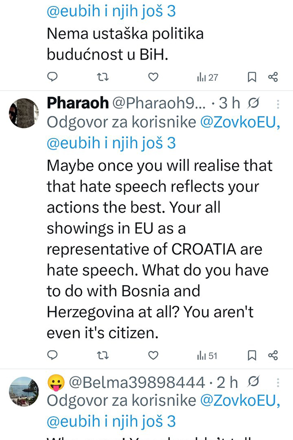View analytics showing 27 views
Image resolution: width=293 pixels, height=440 pixels.
tap(208, 77)
